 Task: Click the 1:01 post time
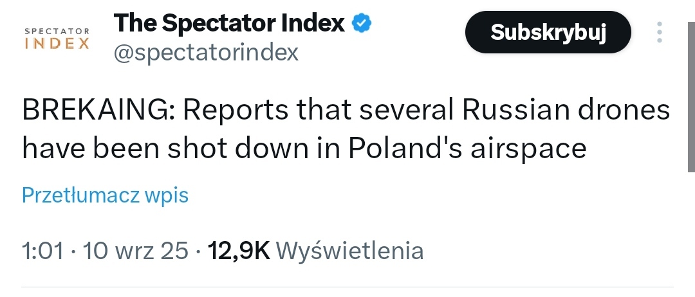coord(42,251)
